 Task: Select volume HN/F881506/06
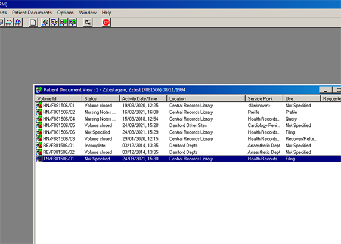(58, 132)
